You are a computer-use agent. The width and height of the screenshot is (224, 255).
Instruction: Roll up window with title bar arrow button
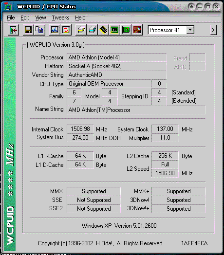tap(191, 6)
